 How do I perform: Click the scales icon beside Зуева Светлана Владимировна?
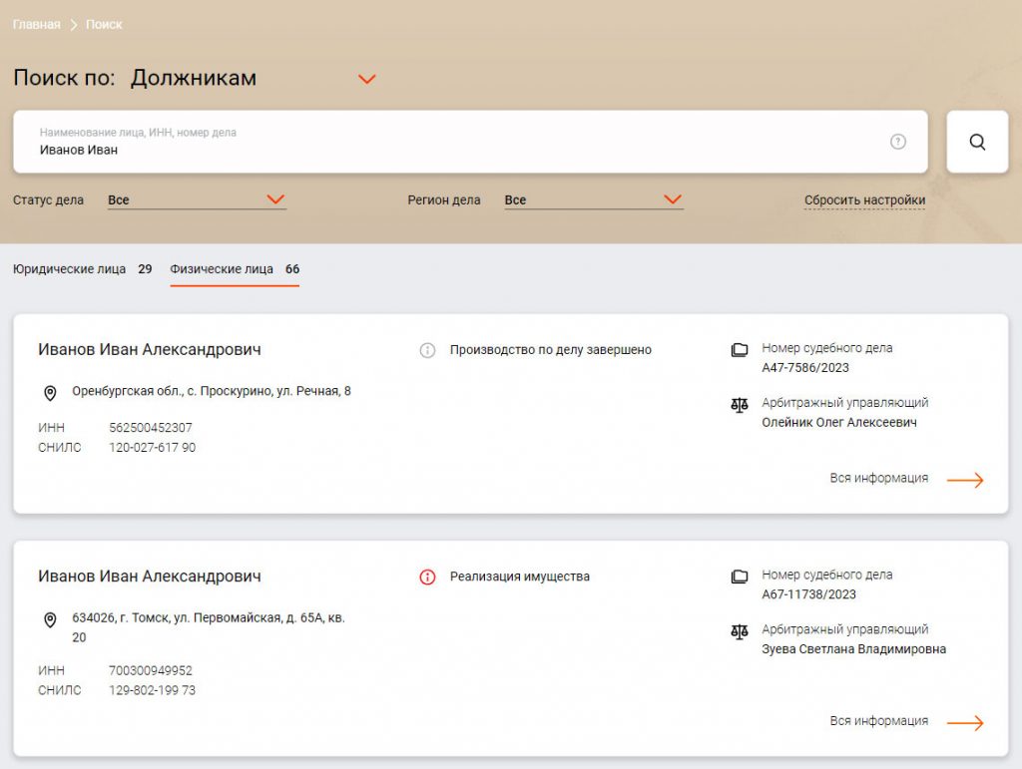(x=739, y=631)
